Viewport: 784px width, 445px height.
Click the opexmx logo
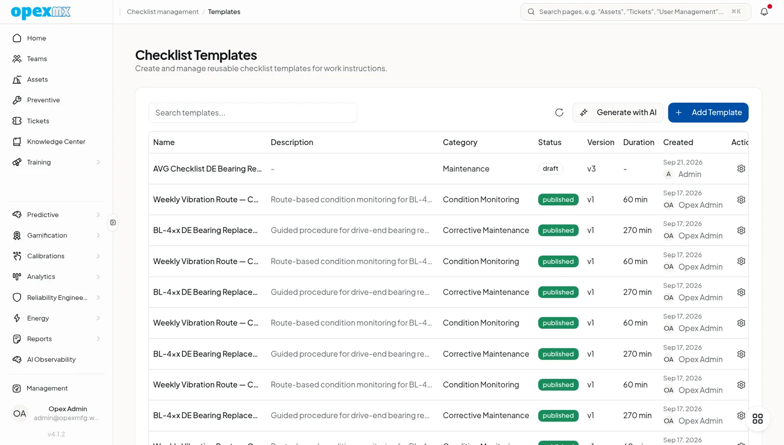(x=41, y=12)
